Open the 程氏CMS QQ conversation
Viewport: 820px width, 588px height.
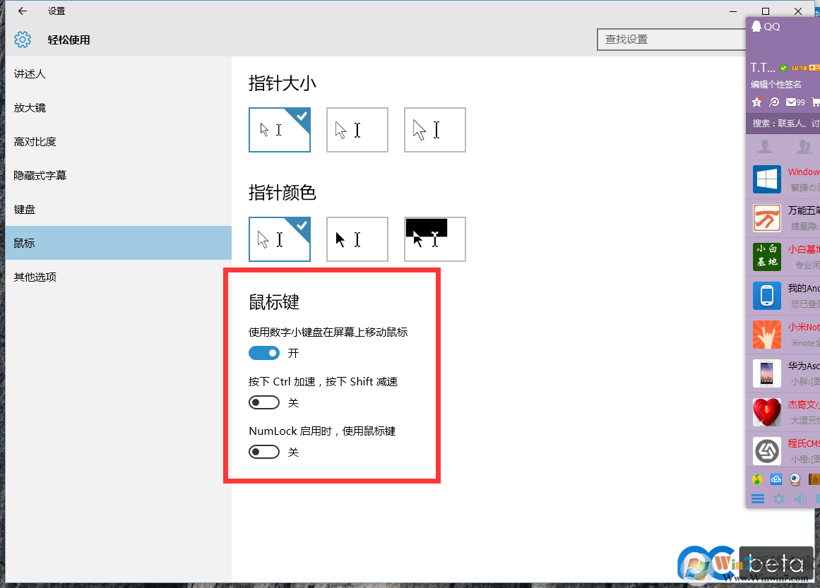783,451
